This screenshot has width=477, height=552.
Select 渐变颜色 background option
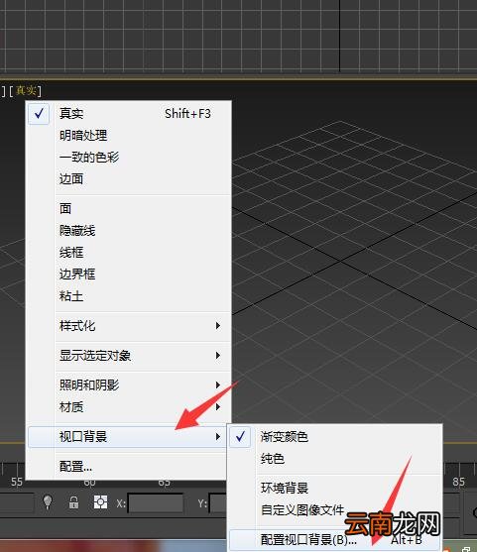(335, 437)
